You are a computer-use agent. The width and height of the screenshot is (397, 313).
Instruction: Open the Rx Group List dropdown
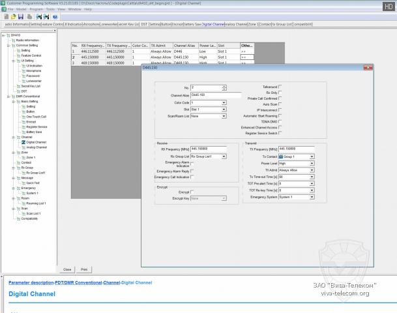224,156
